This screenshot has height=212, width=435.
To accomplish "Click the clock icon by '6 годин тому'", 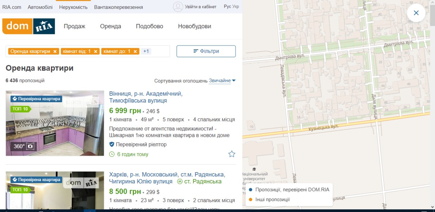I will coord(112,154).
